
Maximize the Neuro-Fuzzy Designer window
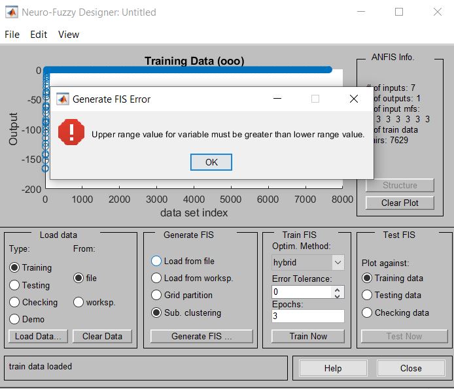click(399, 12)
